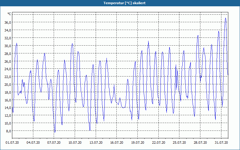Click the 19.07.20 date label

pos(138,142)
